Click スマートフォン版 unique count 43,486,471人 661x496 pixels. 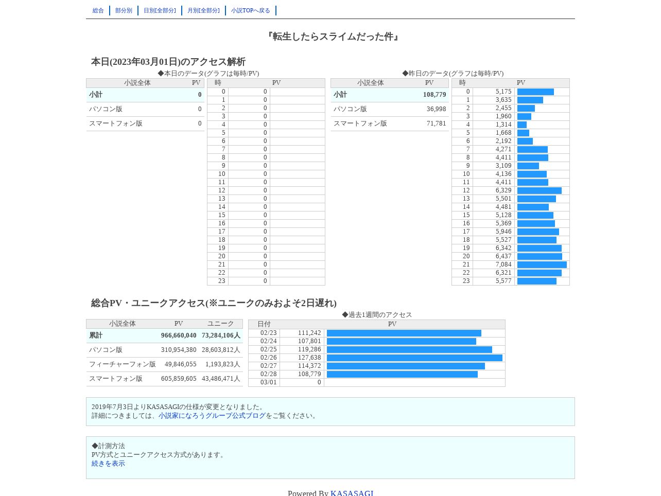tap(221, 379)
